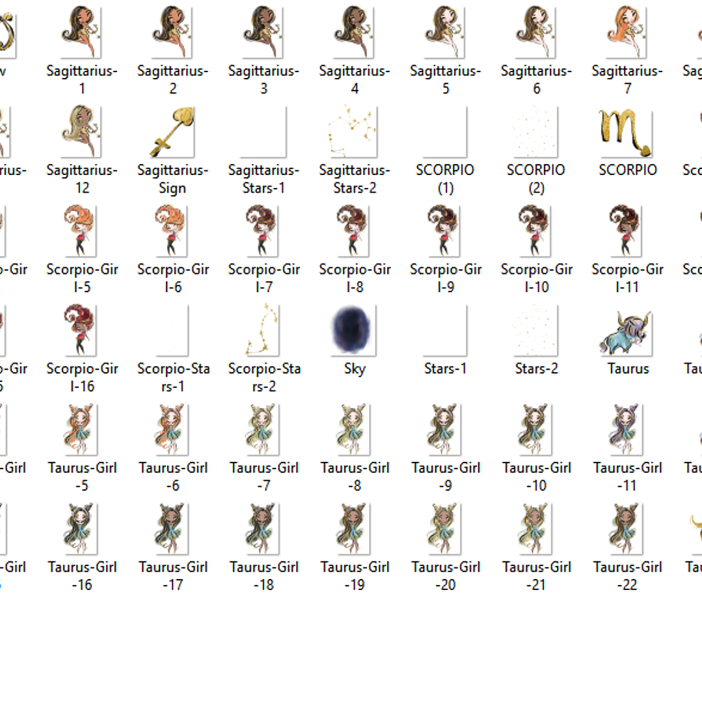Select the Sagittarius-7 orange-haired thumbnail
The image size is (702, 702).
(627, 33)
